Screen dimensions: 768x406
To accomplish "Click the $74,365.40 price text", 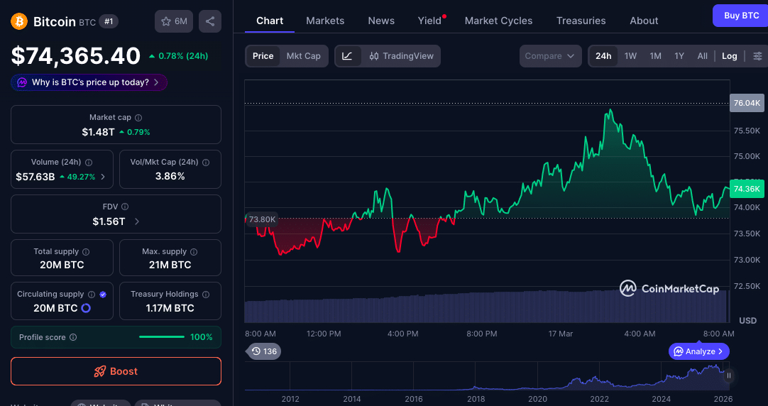I will (x=76, y=56).
